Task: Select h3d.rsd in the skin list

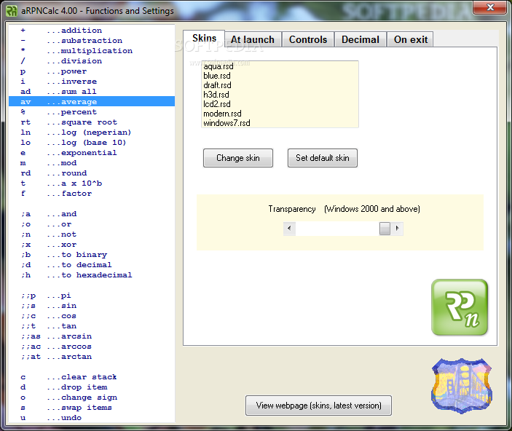Action: 280,95
